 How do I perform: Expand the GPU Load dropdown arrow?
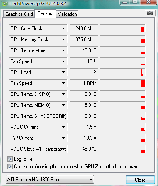click(63, 72)
